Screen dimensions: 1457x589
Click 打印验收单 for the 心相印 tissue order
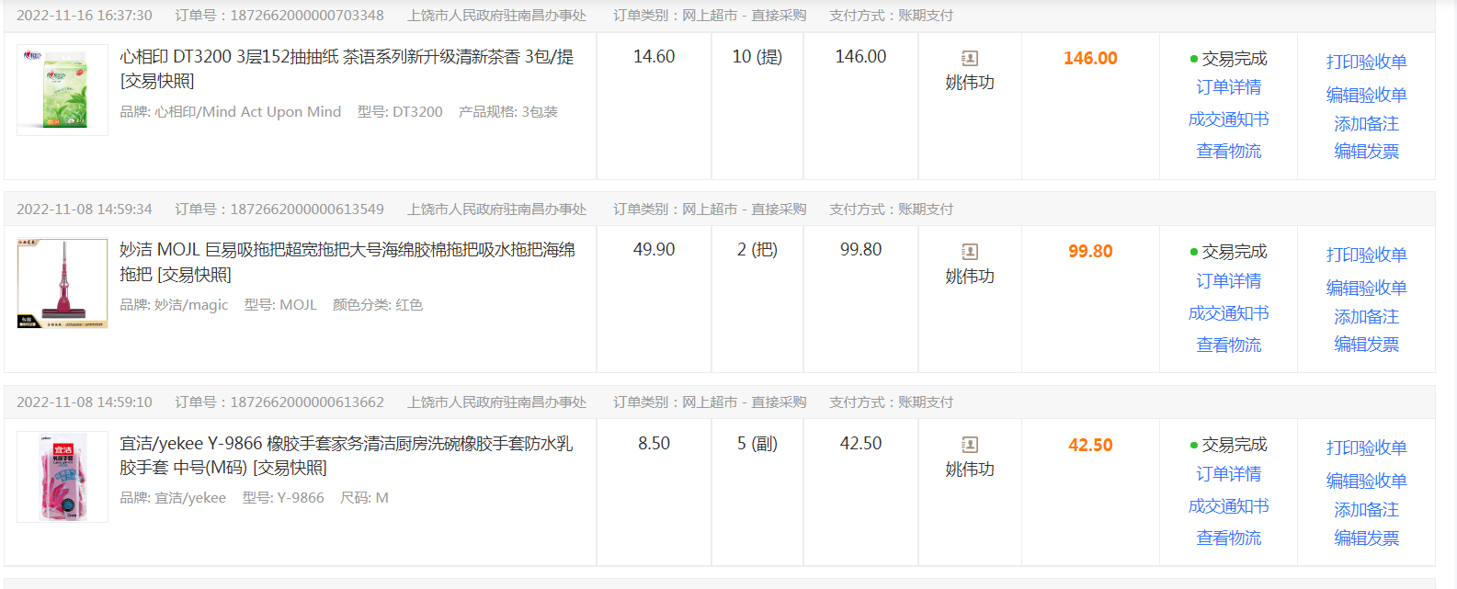click(x=1366, y=62)
